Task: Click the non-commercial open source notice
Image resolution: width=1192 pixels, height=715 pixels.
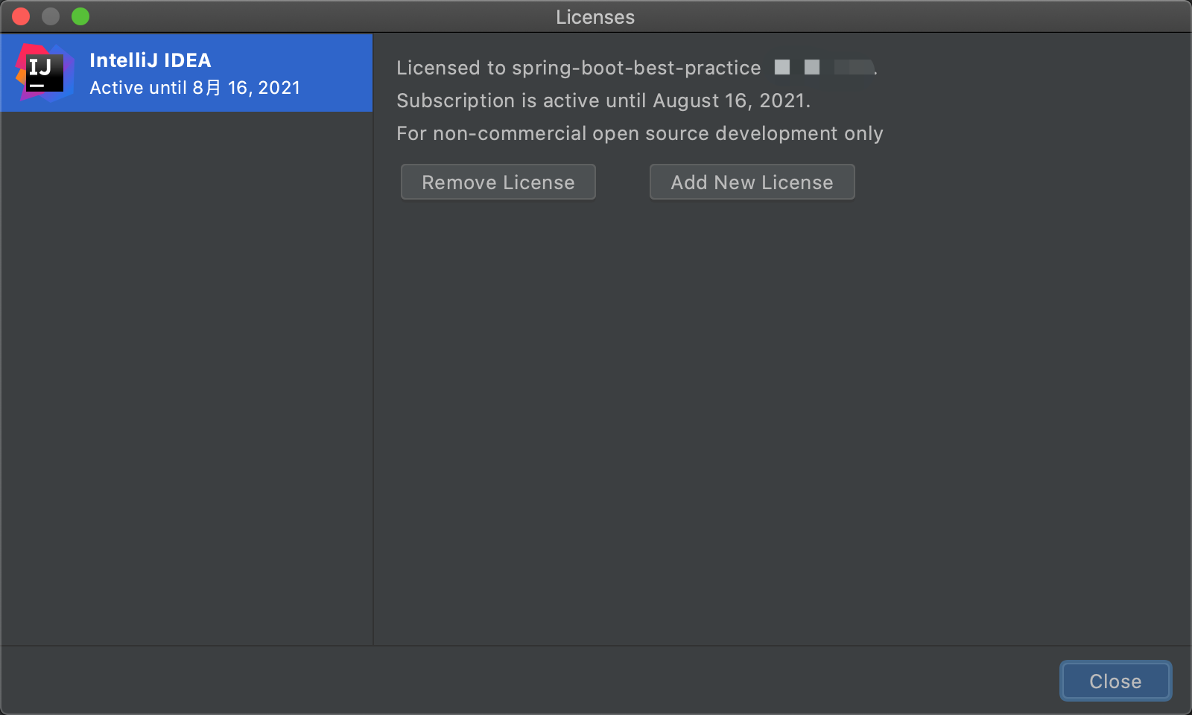Action: click(x=639, y=133)
